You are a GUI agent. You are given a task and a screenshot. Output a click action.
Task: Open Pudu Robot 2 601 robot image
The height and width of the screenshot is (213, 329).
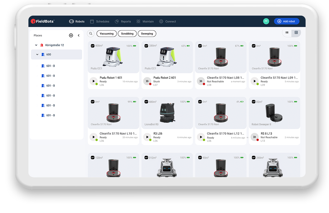click(167, 57)
